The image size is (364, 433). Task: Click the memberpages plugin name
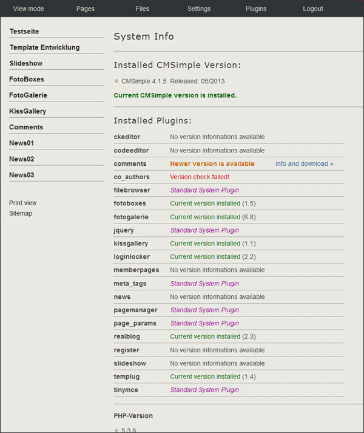click(136, 270)
